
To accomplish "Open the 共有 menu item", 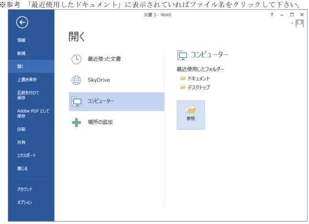I will tap(21, 142).
